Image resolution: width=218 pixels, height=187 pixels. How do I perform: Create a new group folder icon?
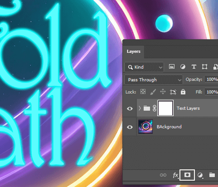point(212,175)
